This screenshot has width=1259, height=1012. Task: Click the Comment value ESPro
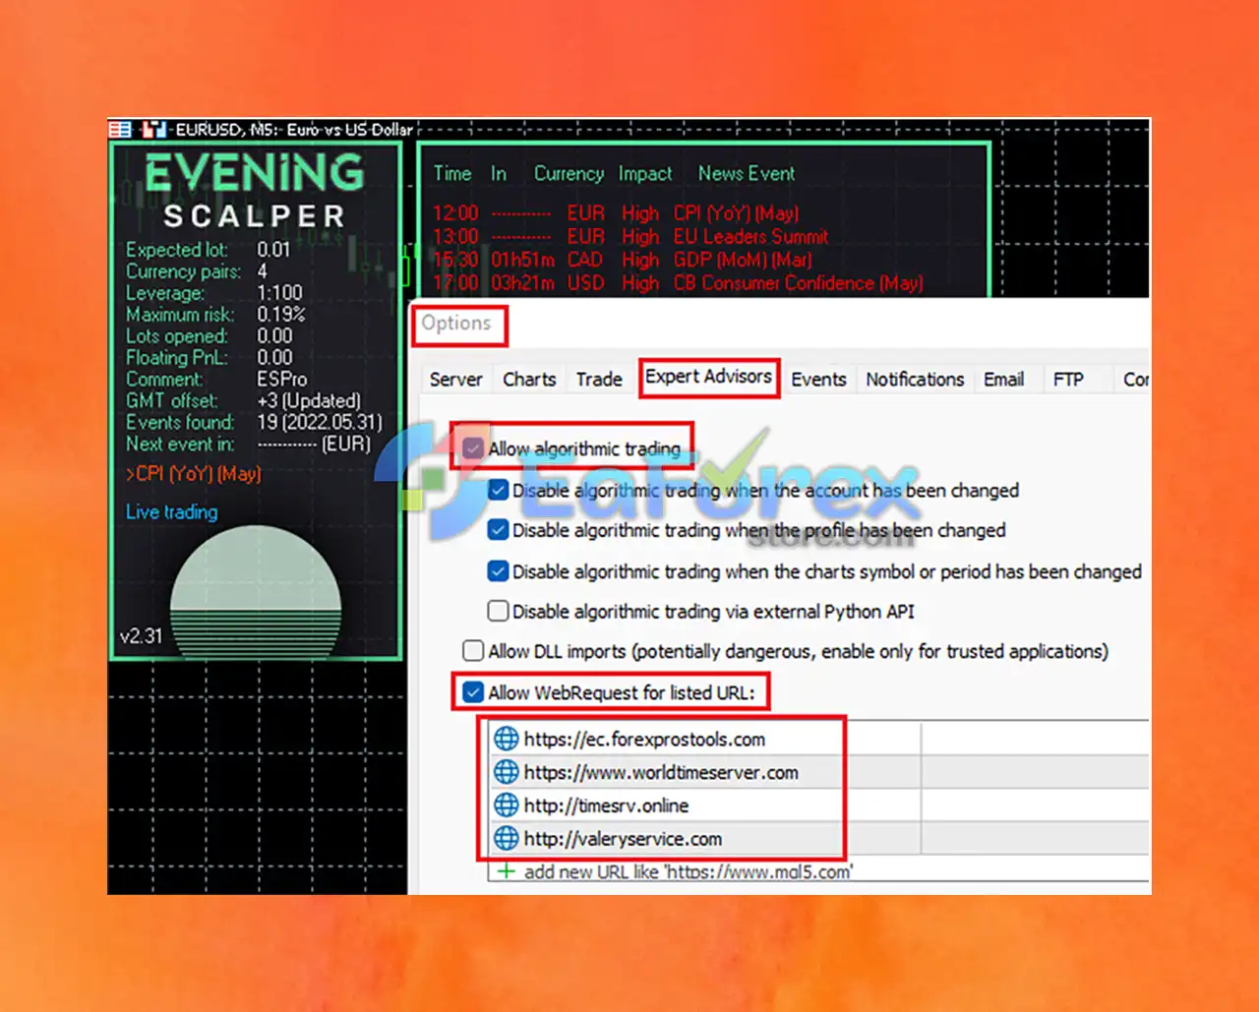tap(282, 380)
